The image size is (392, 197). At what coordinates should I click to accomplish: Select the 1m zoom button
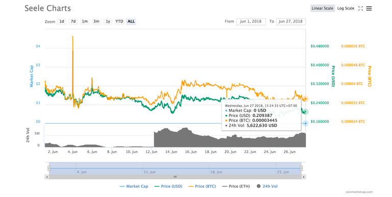pos(85,21)
